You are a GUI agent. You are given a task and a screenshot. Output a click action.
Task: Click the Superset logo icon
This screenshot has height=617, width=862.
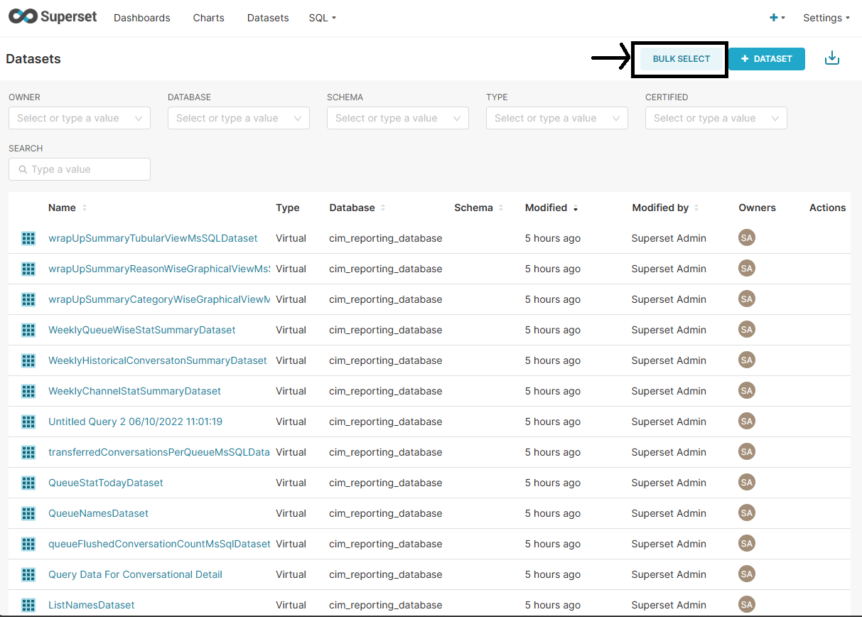21,17
